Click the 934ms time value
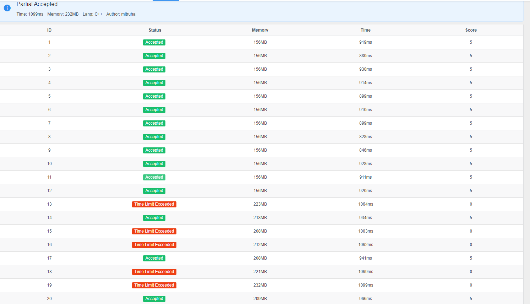This screenshot has height=304, width=530. [x=366, y=218]
